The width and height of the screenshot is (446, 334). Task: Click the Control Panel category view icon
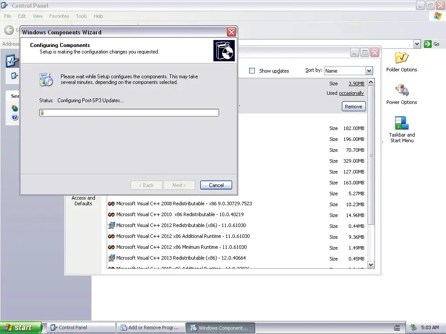click(12, 60)
